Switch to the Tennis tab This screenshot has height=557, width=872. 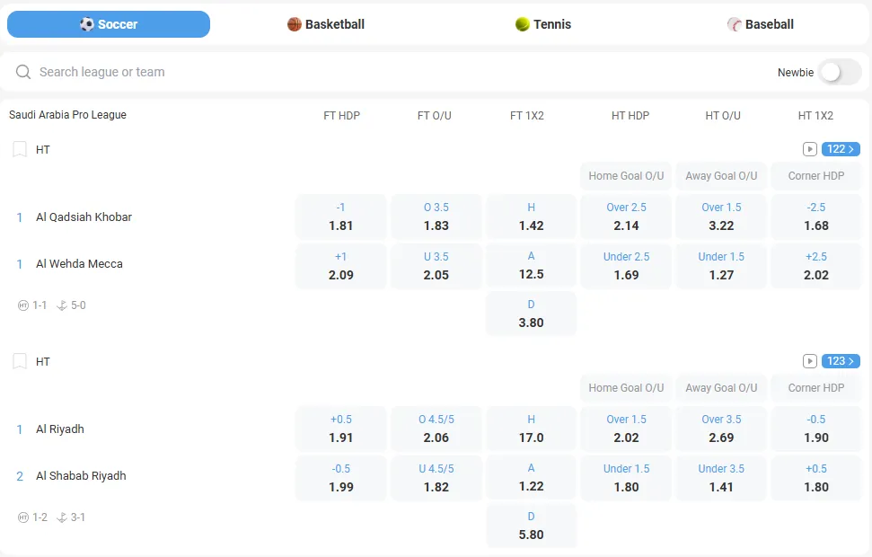point(543,24)
